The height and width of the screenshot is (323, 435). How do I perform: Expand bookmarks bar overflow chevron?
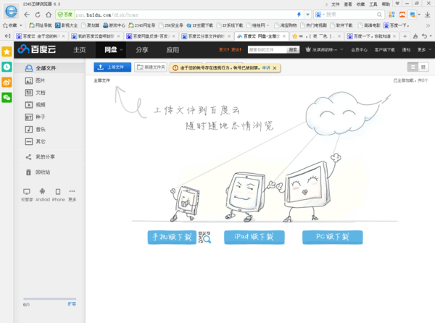click(x=428, y=25)
